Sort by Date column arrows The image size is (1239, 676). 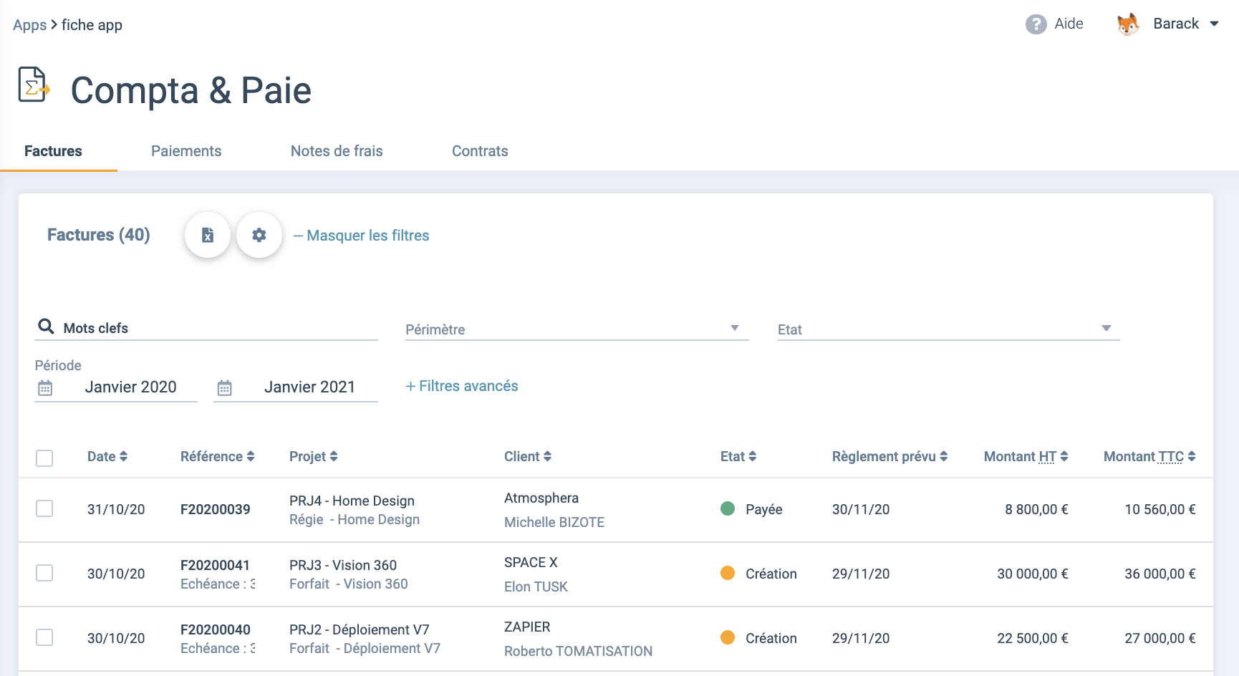point(124,456)
